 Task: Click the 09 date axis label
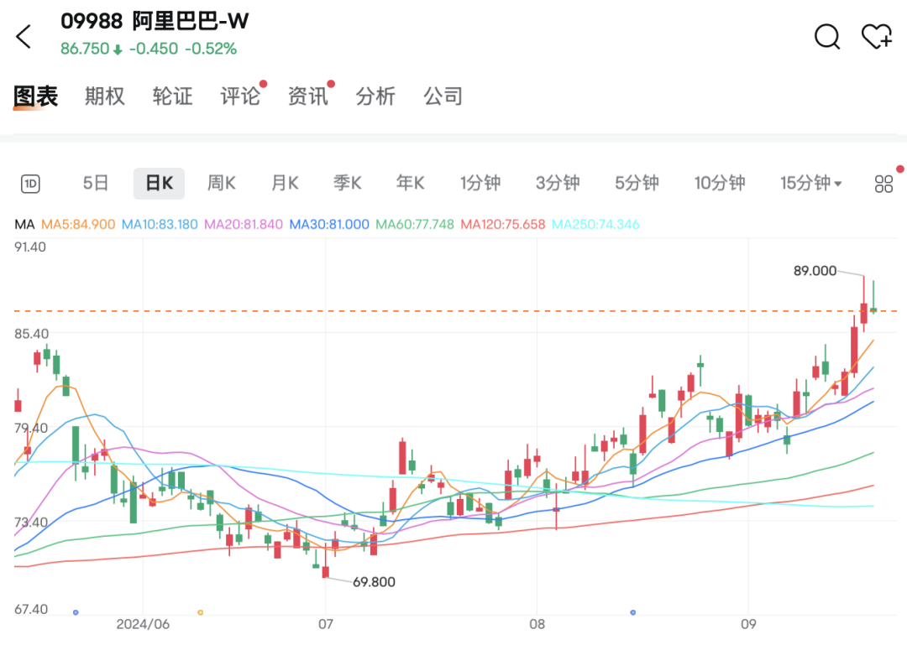[x=748, y=624]
